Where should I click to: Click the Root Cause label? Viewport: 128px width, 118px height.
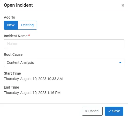tap(13, 54)
